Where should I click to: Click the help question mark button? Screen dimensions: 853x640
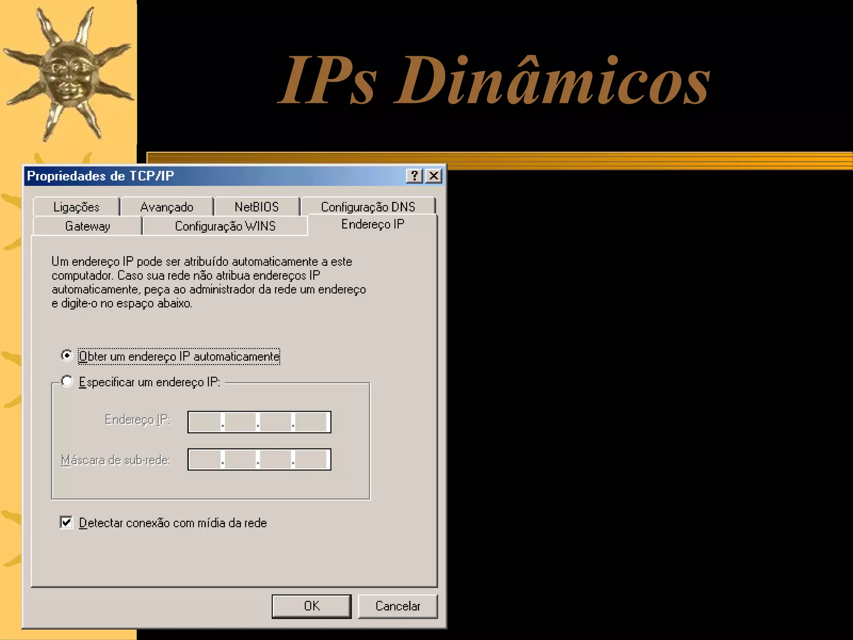pos(414,176)
